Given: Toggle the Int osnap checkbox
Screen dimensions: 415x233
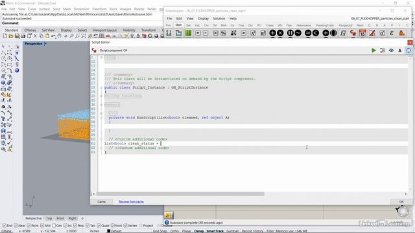Looking at the screenshot, I should tap(65, 226).
